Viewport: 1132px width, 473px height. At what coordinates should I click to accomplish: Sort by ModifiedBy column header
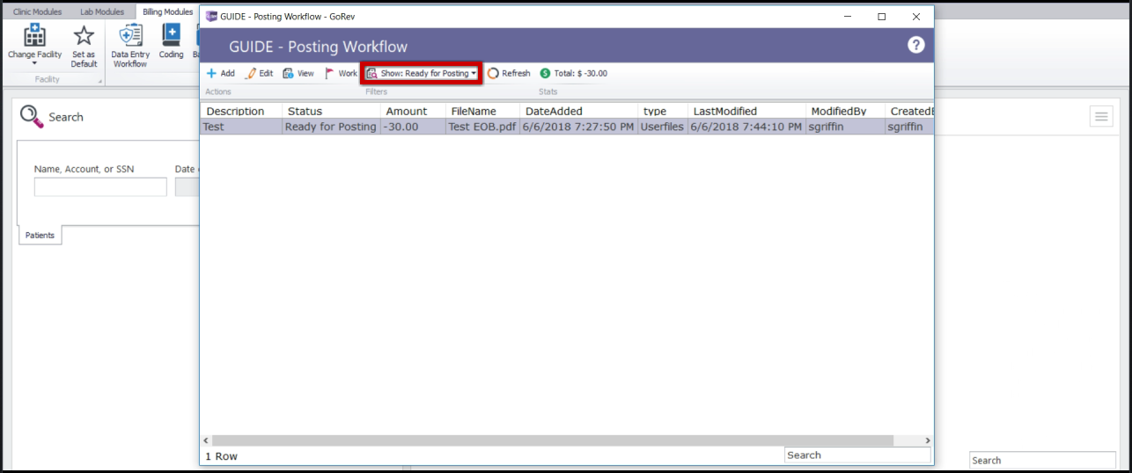click(x=845, y=111)
